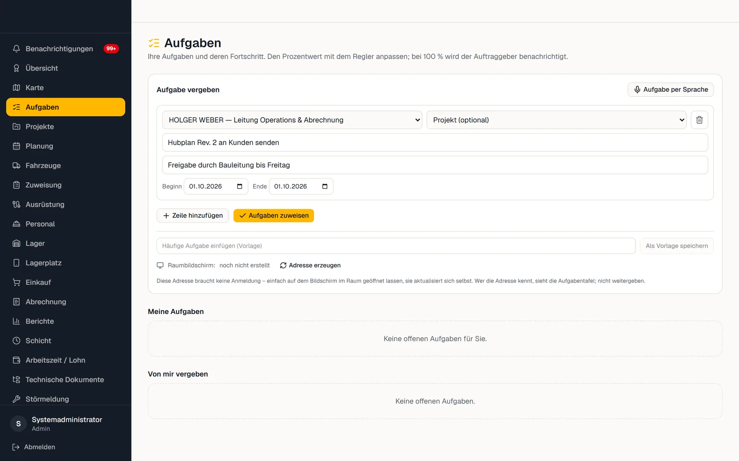
Task: Open Beginn date calendar picker icon
Action: (x=240, y=186)
